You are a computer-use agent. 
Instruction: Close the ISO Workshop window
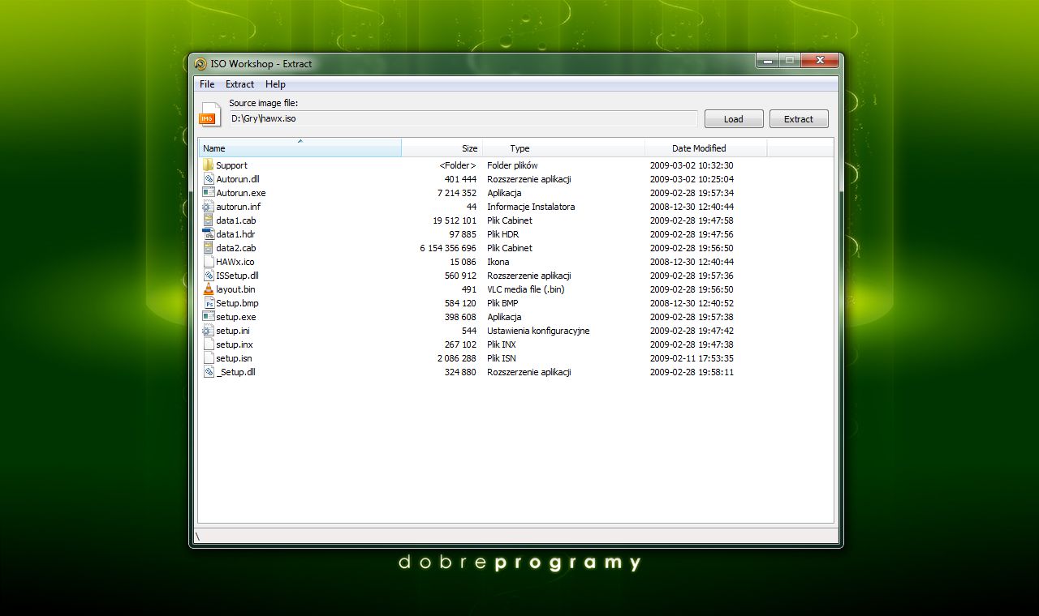[x=820, y=61]
